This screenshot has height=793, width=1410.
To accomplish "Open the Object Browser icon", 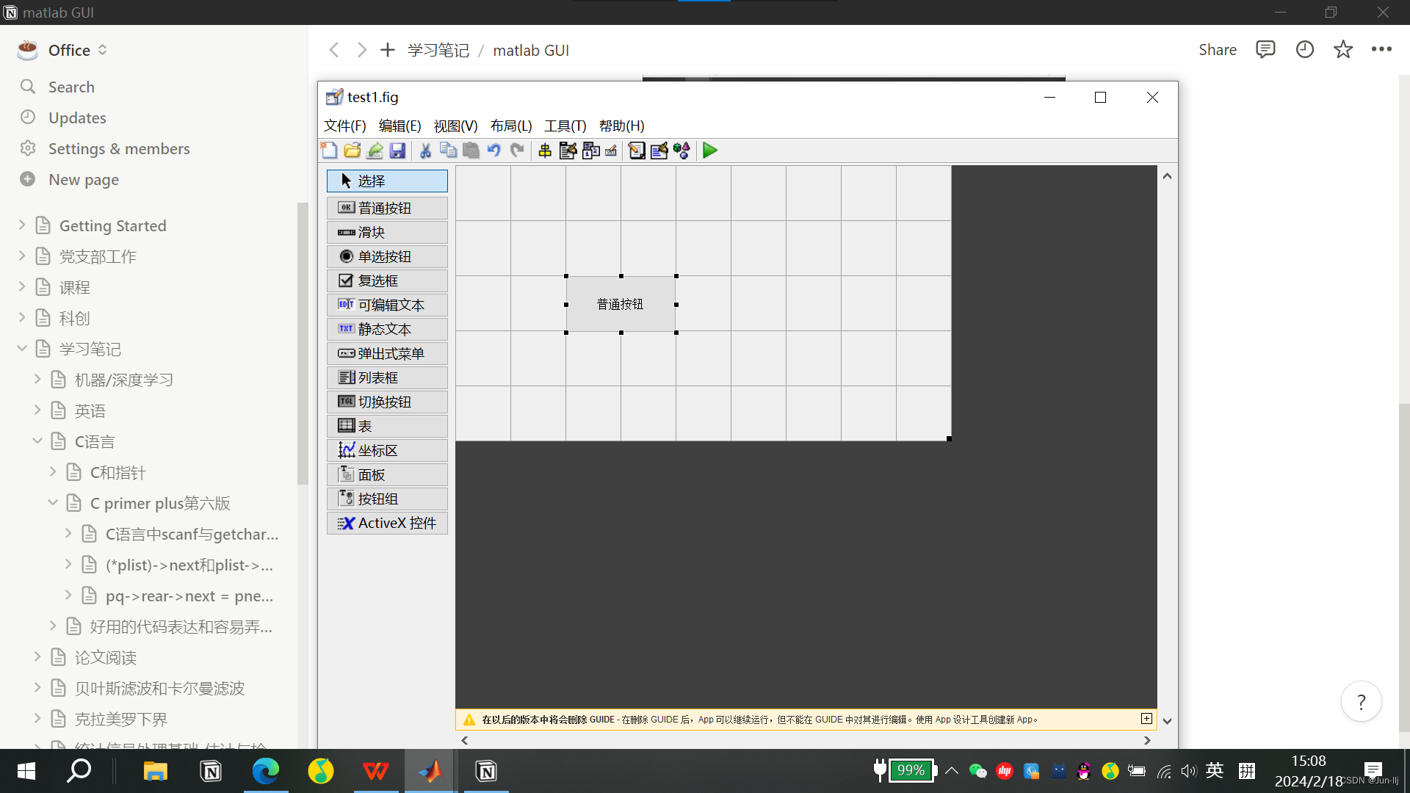I will (681, 151).
